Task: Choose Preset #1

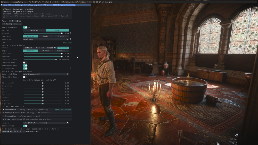Action: [40, 48]
